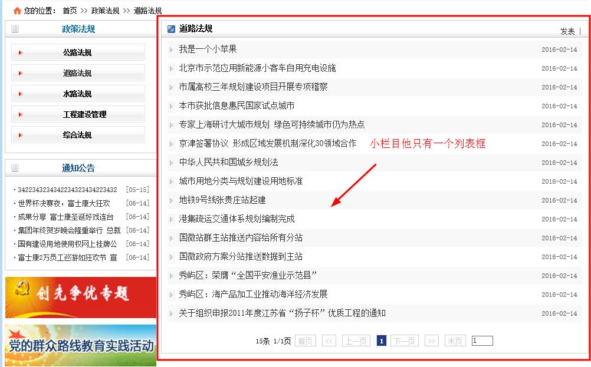Screen dimensions: 591x367
Task: Open the 综合法规 sidebar category
Action: point(77,135)
